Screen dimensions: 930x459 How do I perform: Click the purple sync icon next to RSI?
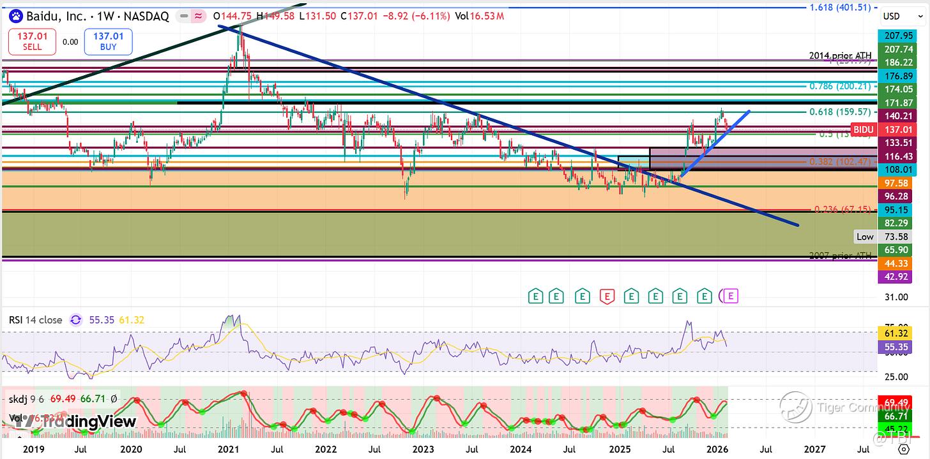point(76,320)
